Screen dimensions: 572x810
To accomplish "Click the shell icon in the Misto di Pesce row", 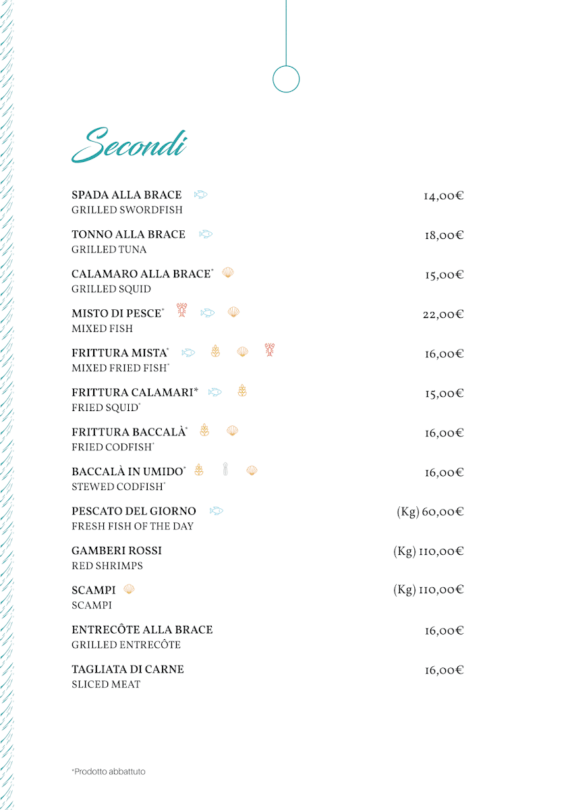I will pyautogui.click(x=233, y=312).
